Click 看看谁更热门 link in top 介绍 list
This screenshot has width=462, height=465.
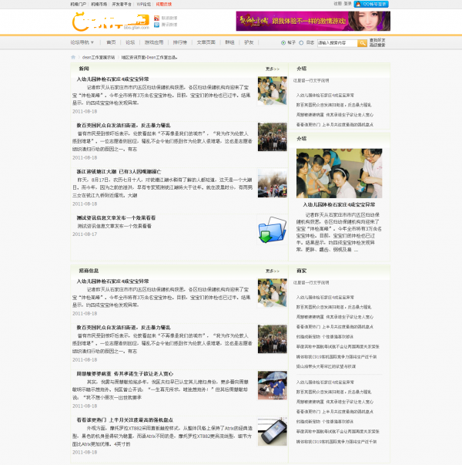pos(335,125)
